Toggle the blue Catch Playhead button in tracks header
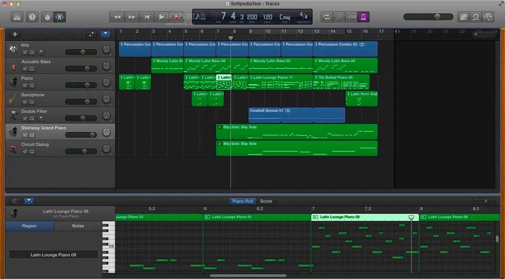Image resolution: width=505 pixels, height=279 pixels. pos(106,34)
